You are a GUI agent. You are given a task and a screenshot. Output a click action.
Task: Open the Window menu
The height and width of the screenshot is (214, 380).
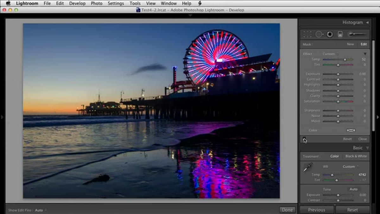(x=169, y=3)
